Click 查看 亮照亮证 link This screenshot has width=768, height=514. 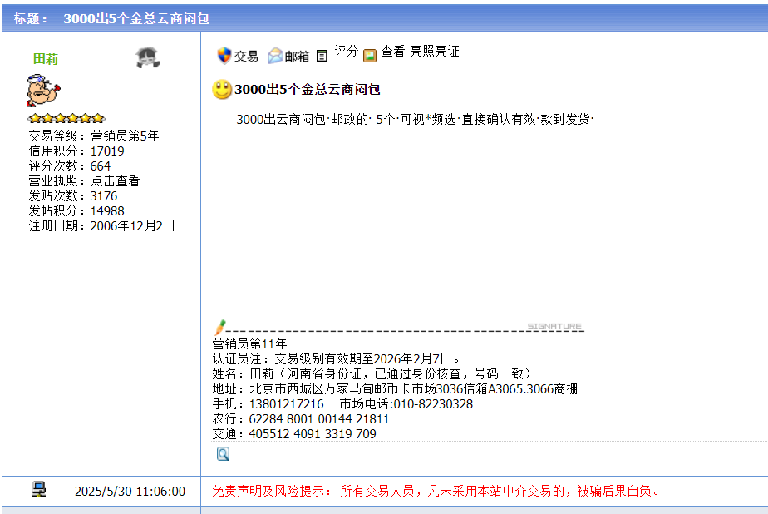[420, 52]
